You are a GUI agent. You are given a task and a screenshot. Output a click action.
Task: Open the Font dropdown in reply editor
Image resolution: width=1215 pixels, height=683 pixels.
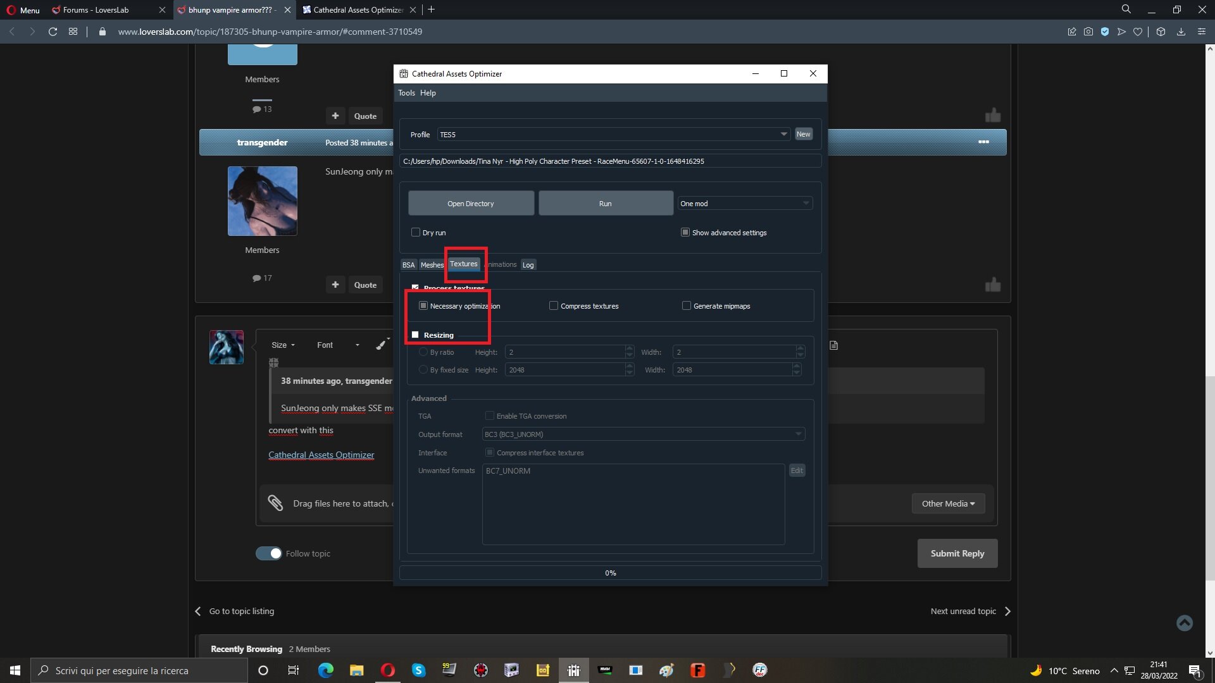click(x=338, y=345)
